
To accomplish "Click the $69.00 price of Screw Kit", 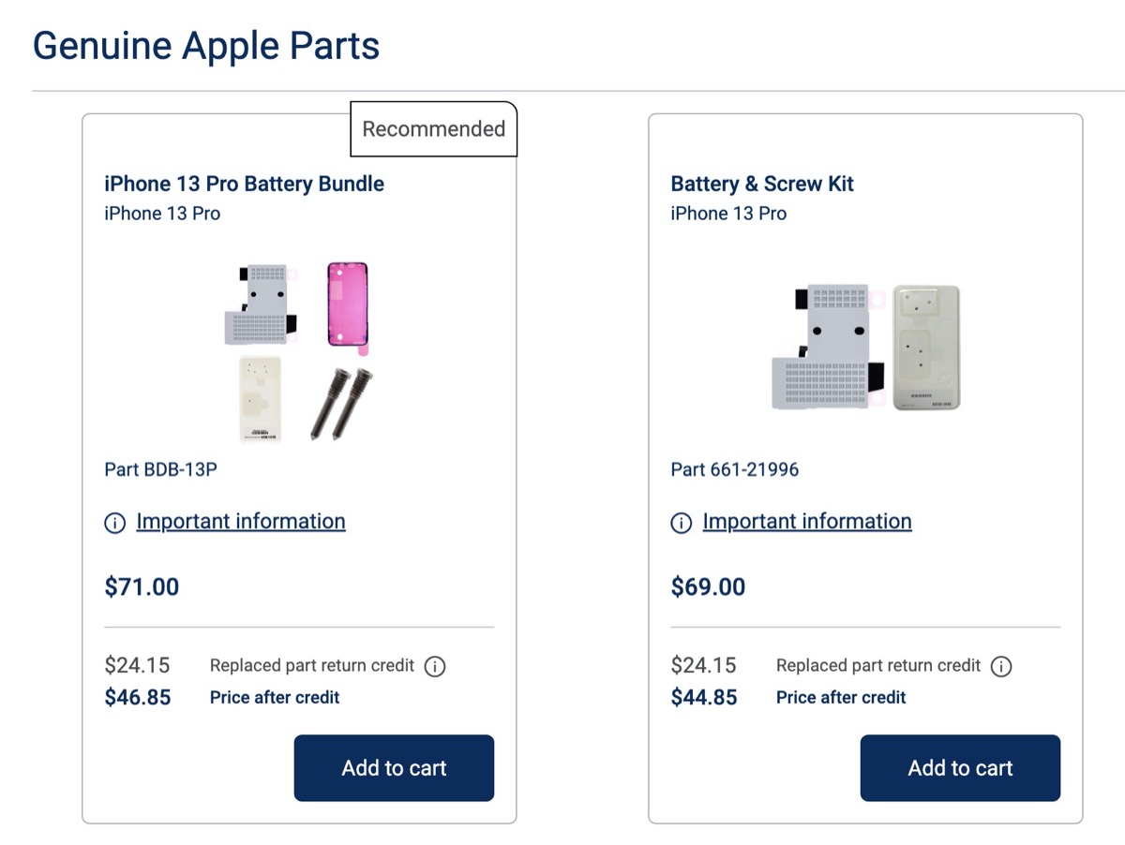I will [708, 587].
